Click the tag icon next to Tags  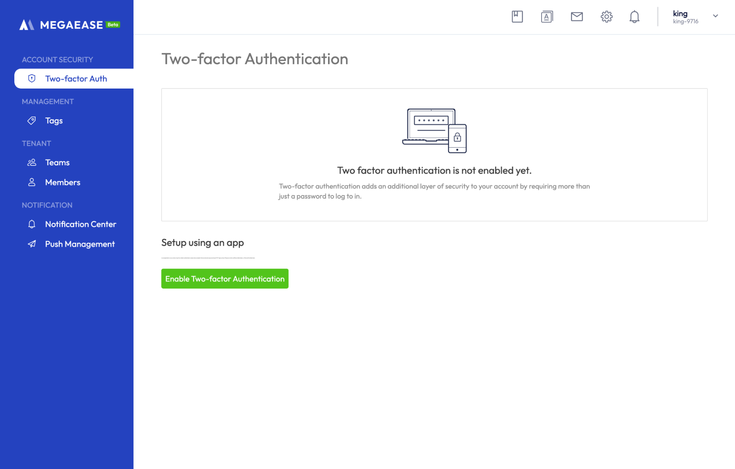click(32, 120)
